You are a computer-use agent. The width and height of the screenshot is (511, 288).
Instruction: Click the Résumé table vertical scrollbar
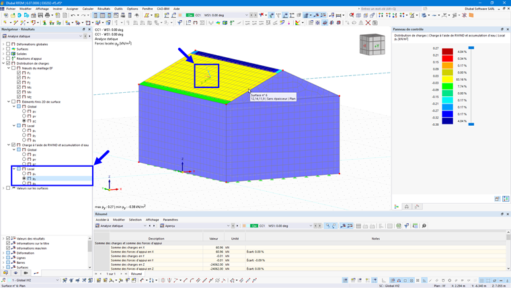(508, 250)
